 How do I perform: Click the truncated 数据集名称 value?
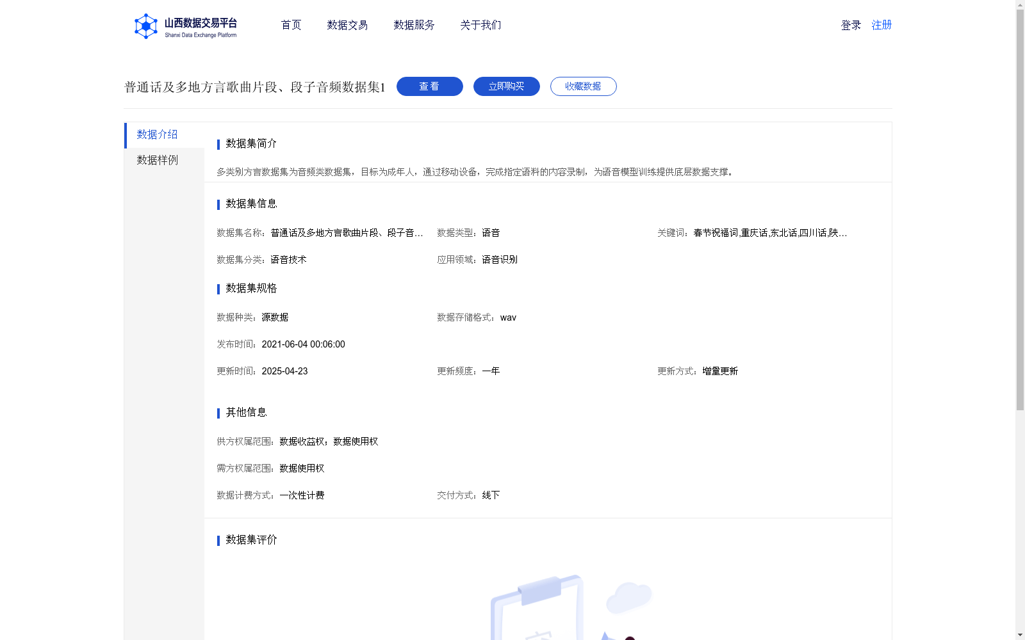(x=347, y=233)
